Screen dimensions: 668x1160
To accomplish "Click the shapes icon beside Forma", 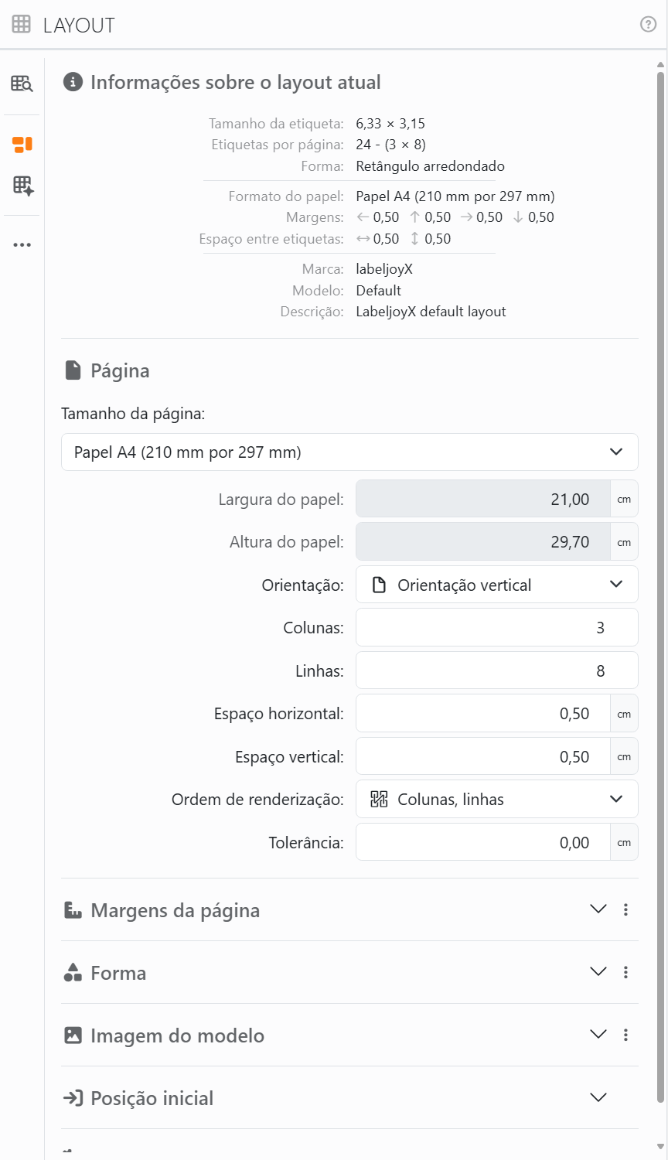I will (73, 973).
